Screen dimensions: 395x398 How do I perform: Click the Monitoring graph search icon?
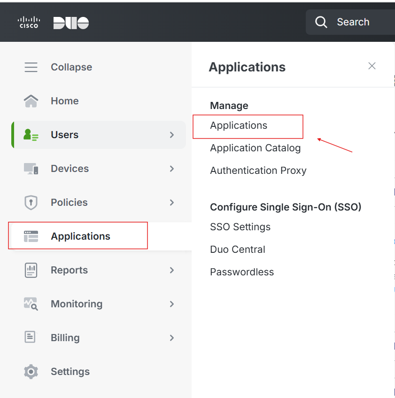click(31, 304)
